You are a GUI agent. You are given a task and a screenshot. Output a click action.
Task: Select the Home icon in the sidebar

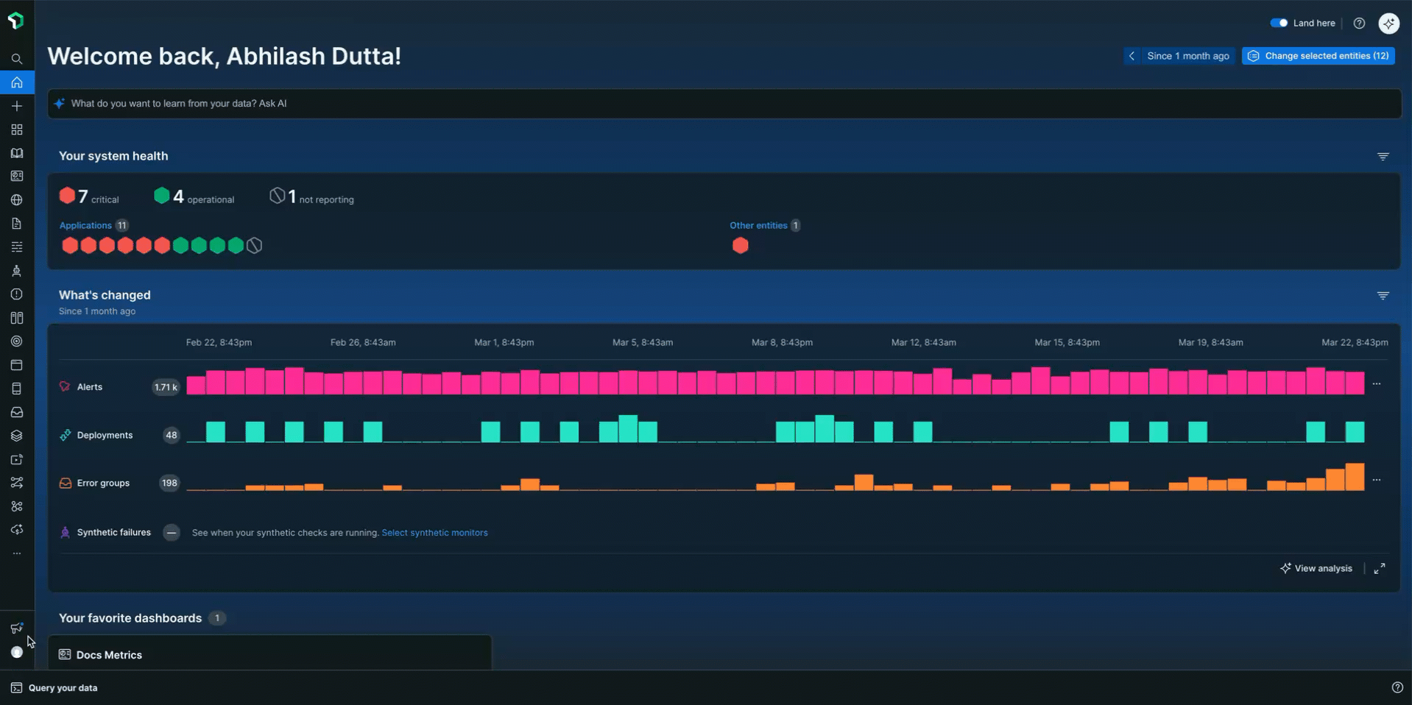tap(16, 82)
